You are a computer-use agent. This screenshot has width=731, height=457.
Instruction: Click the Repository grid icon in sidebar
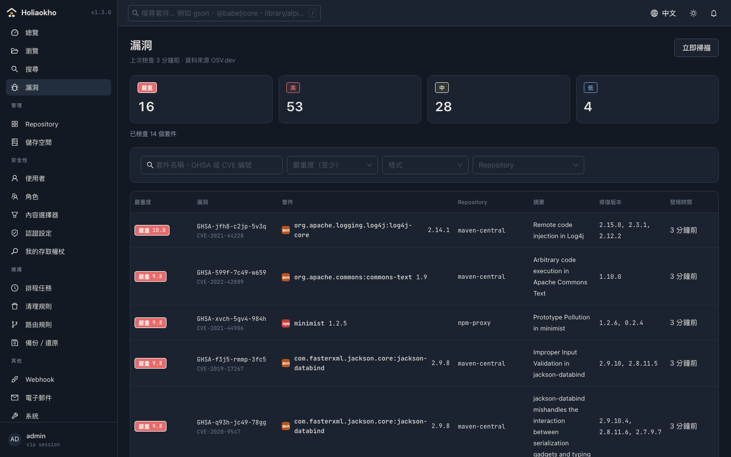point(15,124)
